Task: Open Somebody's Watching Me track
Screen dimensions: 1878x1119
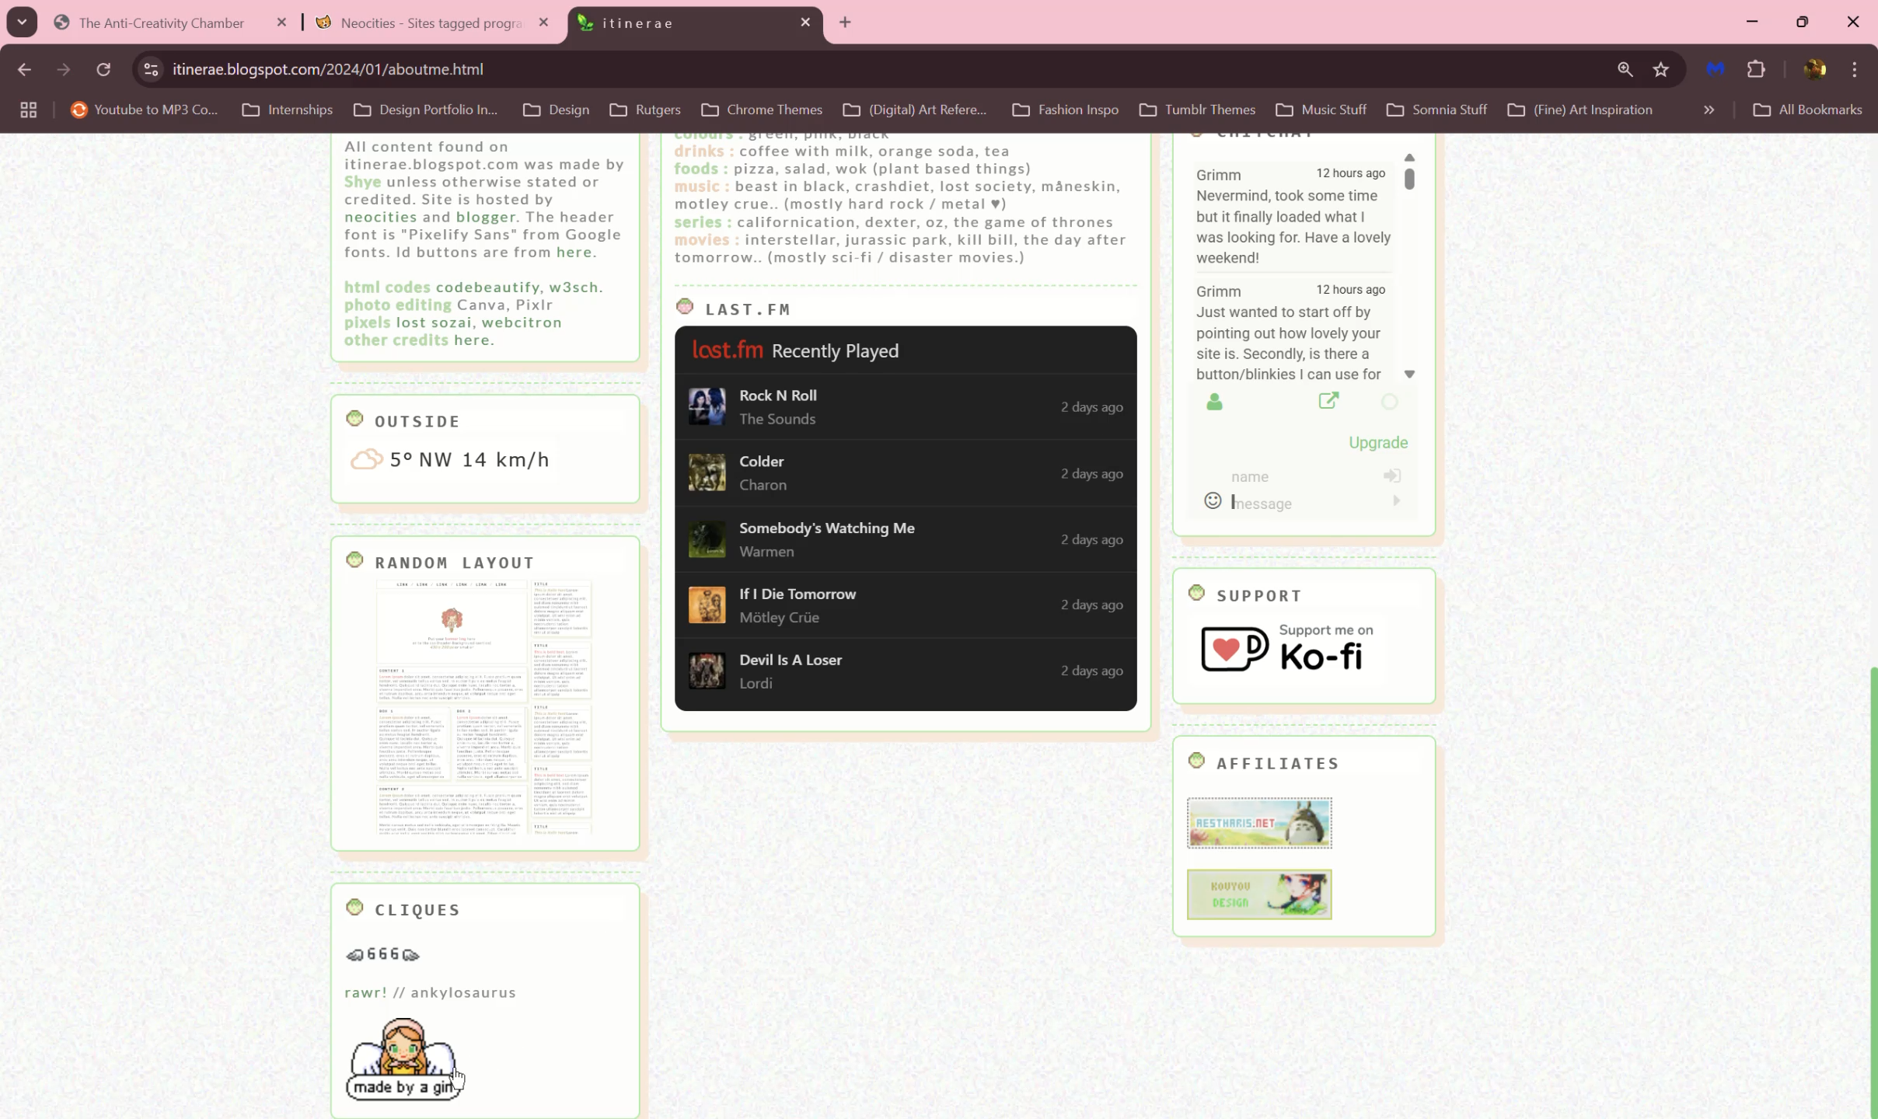Action: (826, 528)
